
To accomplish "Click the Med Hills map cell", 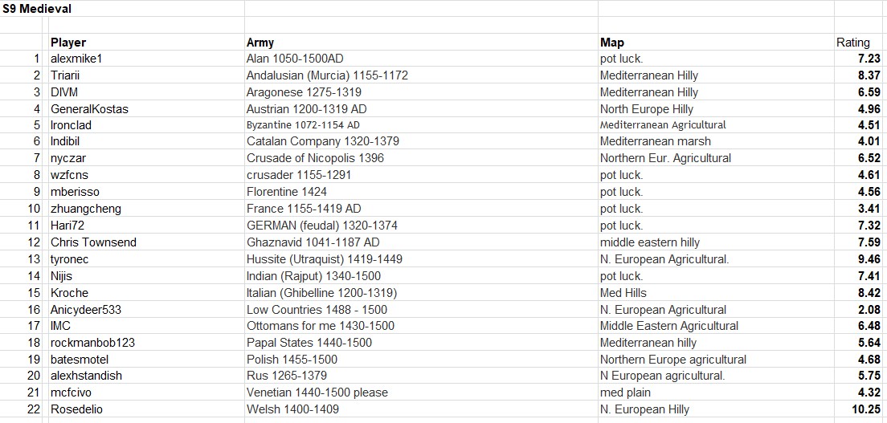I will 623,293.
